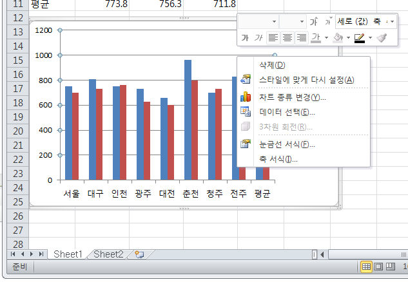Apply left text alignment
Image resolution: width=408 pixels, height=282 pixels.
tap(273, 38)
